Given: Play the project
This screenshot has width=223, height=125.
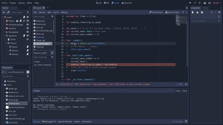Looking at the screenshot, I should tap(190, 3).
